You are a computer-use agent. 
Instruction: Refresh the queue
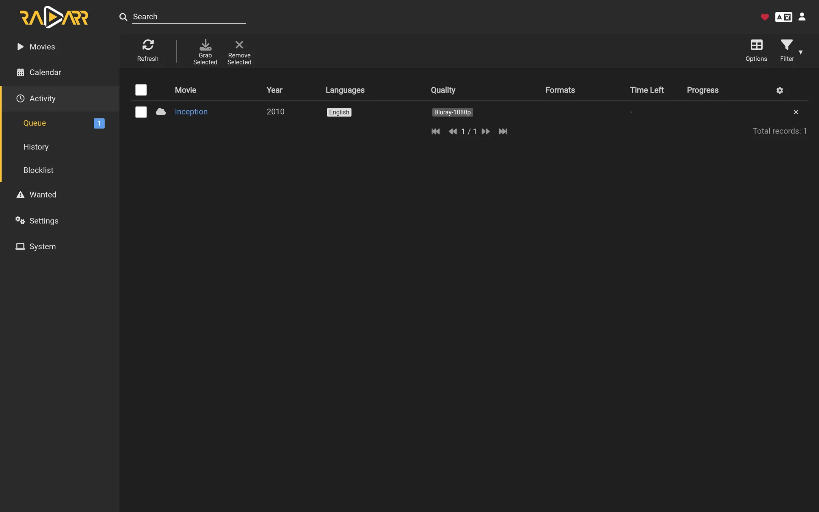pyautogui.click(x=148, y=51)
